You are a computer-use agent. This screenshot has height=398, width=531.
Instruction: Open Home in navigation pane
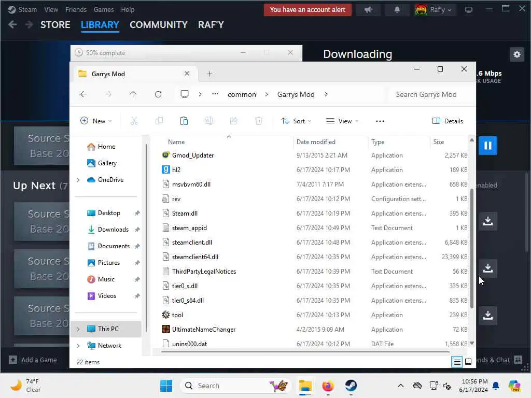pyautogui.click(x=102, y=147)
